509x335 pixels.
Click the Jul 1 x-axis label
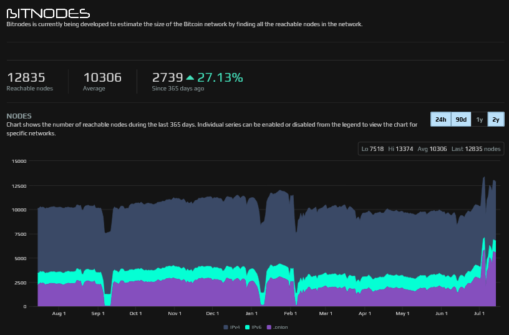click(479, 313)
